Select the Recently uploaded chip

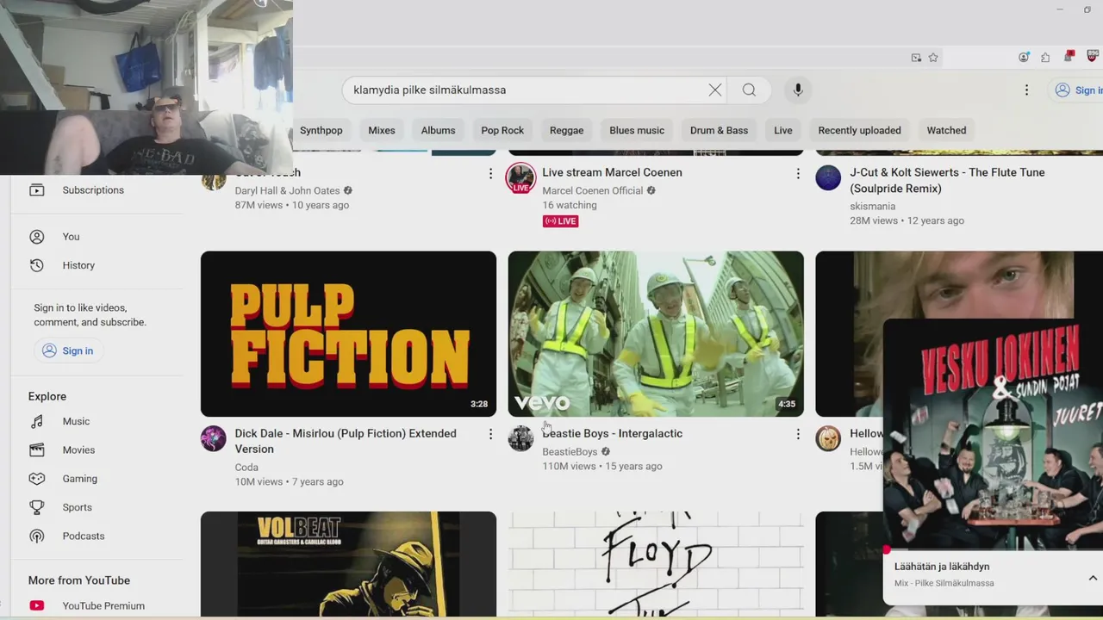859,130
